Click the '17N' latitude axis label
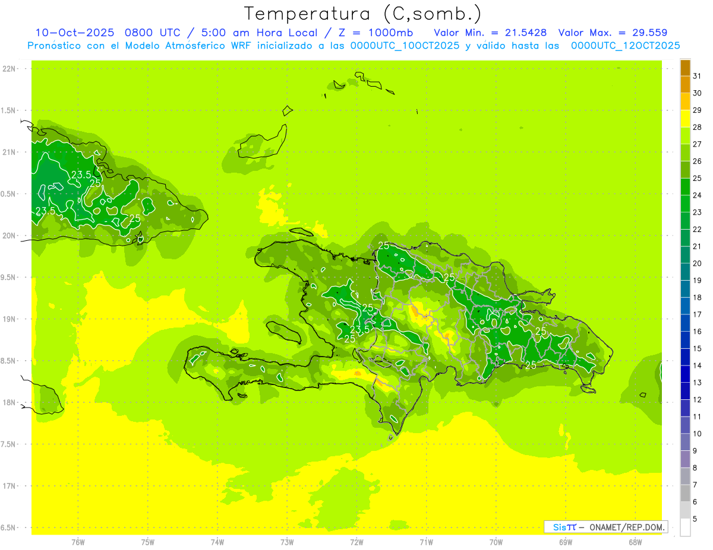Viewport: 713px width, 550px height. (10, 486)
